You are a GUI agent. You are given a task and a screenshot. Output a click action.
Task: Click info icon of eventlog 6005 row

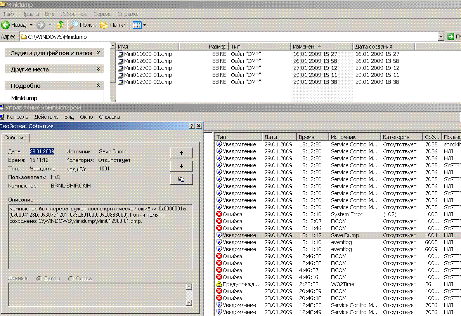click(x=219, y=242)
